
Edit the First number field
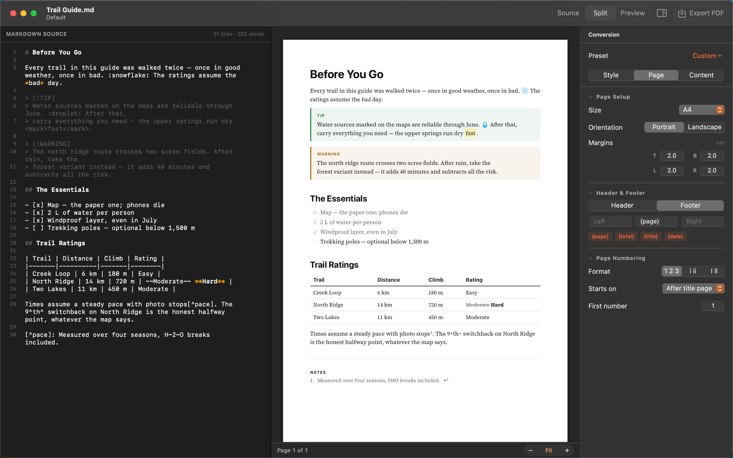coord(713,306)
